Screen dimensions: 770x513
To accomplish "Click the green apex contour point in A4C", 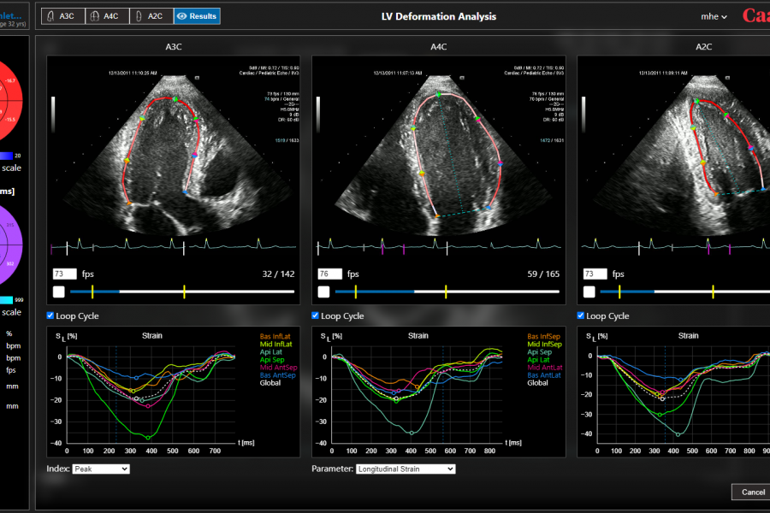I will (439, 94).
